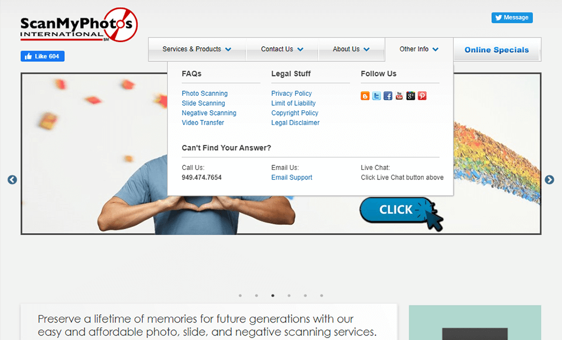Click the ScanMyPhotos International logo
The width and height of the screenshot is (562, 340).
click(79, 25)
